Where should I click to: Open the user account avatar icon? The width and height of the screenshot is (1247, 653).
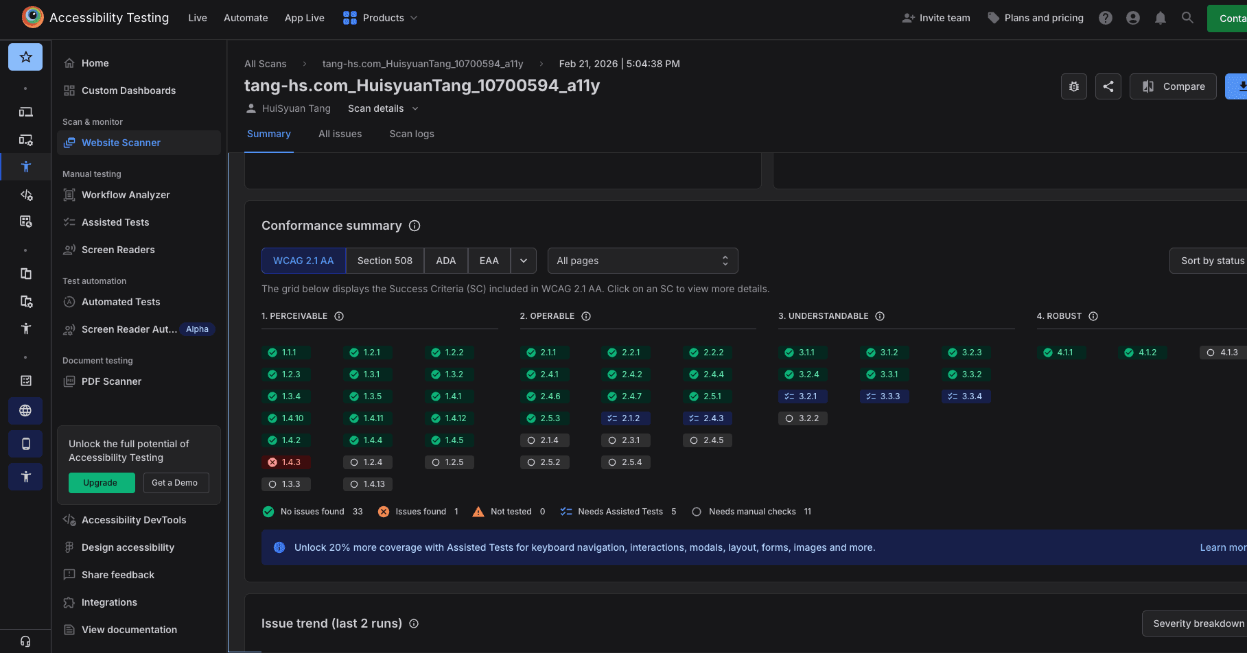[x=1132, y=18]
